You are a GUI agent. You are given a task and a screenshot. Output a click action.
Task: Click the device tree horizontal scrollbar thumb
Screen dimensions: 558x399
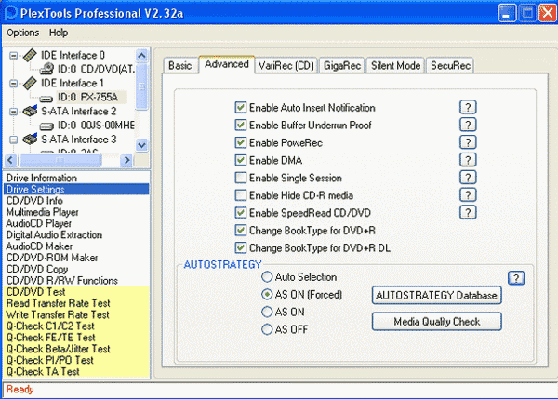click(60, 160)
